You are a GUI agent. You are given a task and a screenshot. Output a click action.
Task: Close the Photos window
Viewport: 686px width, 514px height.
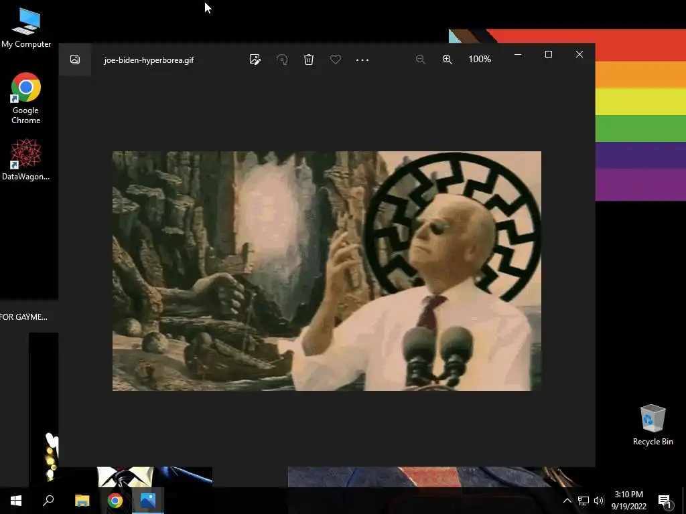pyautogui.click(x=579, y=54)
